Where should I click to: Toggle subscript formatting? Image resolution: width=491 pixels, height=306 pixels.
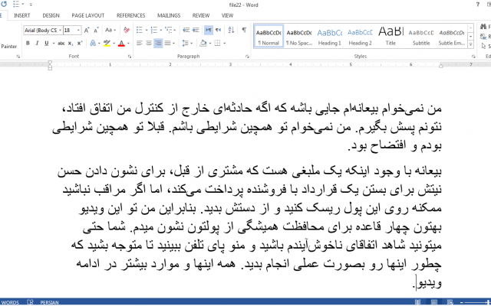tap(71, 43)
